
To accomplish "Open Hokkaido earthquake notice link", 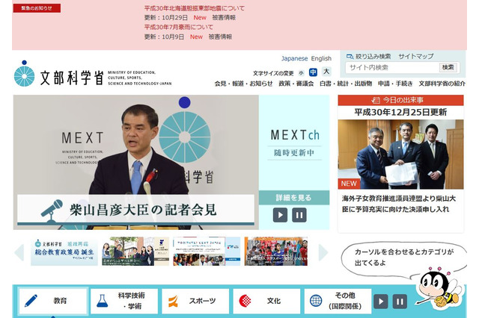I will pyautogui.click(x=195, y=8).
